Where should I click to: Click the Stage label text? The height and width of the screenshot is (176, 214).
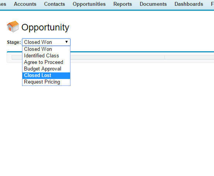14,42
